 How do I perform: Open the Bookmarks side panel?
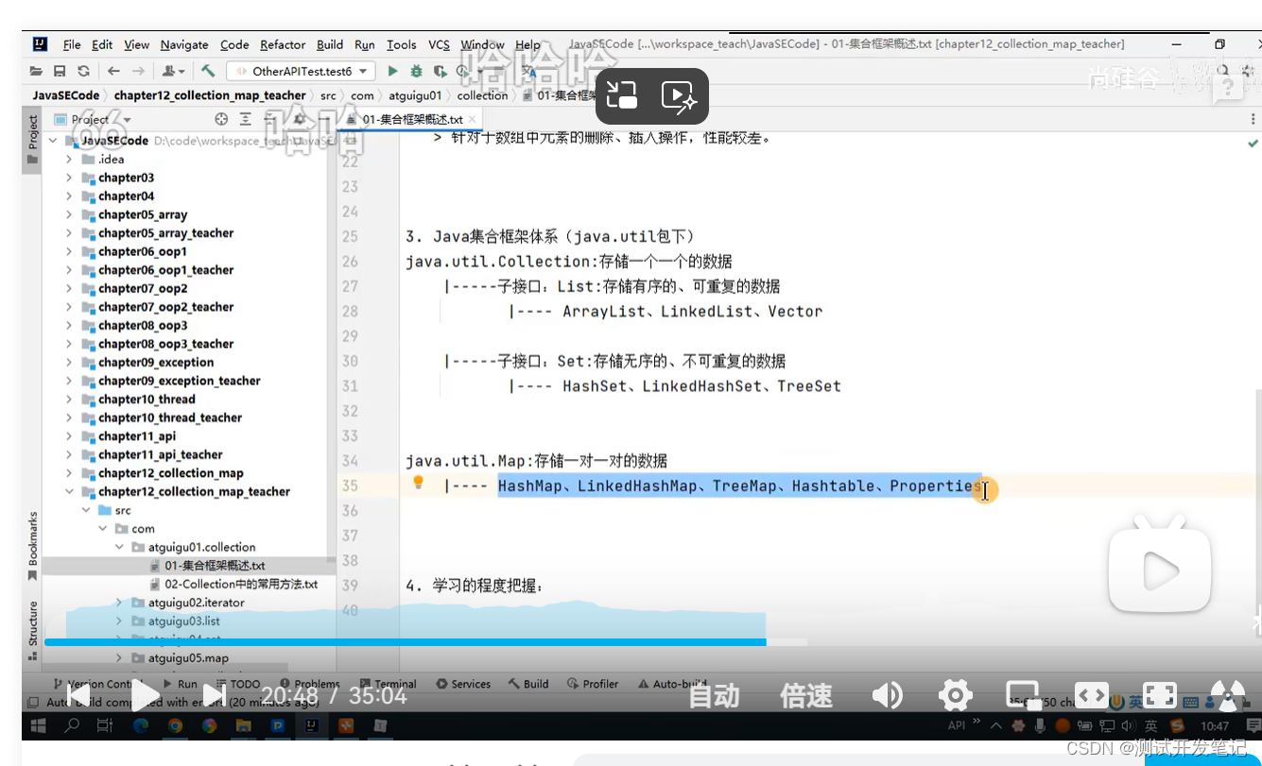[x=33, y=546]
